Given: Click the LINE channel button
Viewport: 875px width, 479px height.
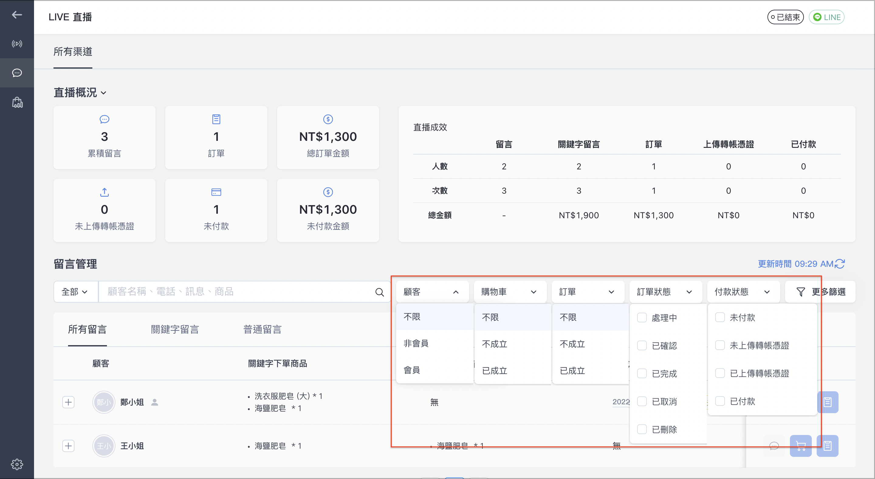Looking at the screenshot, I should [x=826, y=17].
